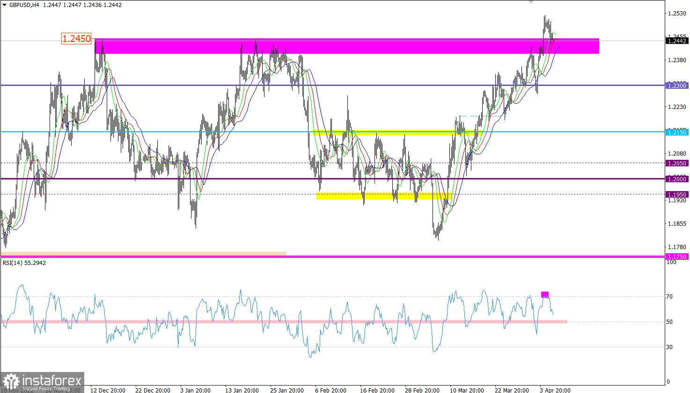Click the 25 Jan 20:00 date label
Viewport: 690px width, 393px height.
287,390
